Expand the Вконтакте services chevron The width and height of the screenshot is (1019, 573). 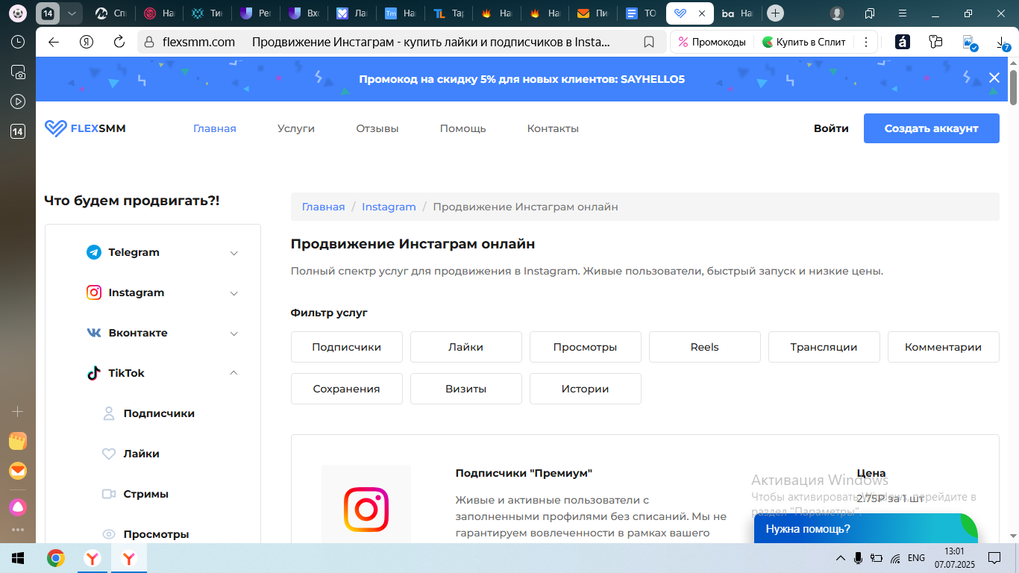pos(233,334)
